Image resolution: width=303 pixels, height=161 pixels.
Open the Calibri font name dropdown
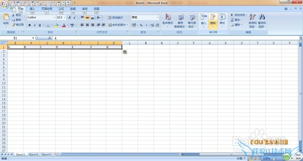(54, 18)
